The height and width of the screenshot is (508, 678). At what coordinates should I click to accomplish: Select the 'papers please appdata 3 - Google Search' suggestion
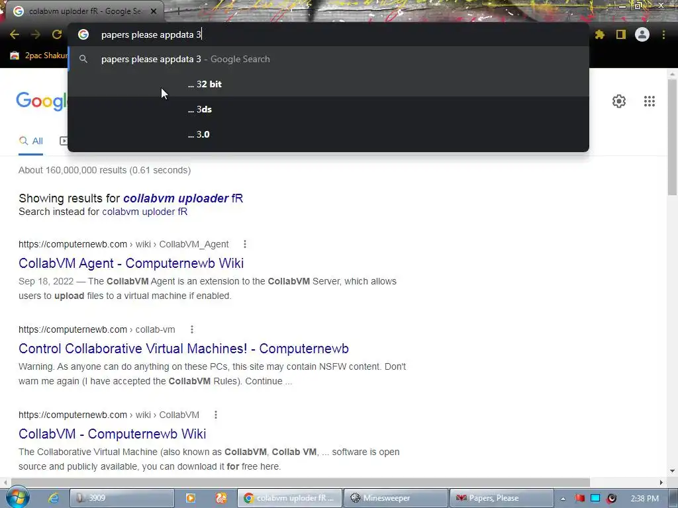pos(328,59)
